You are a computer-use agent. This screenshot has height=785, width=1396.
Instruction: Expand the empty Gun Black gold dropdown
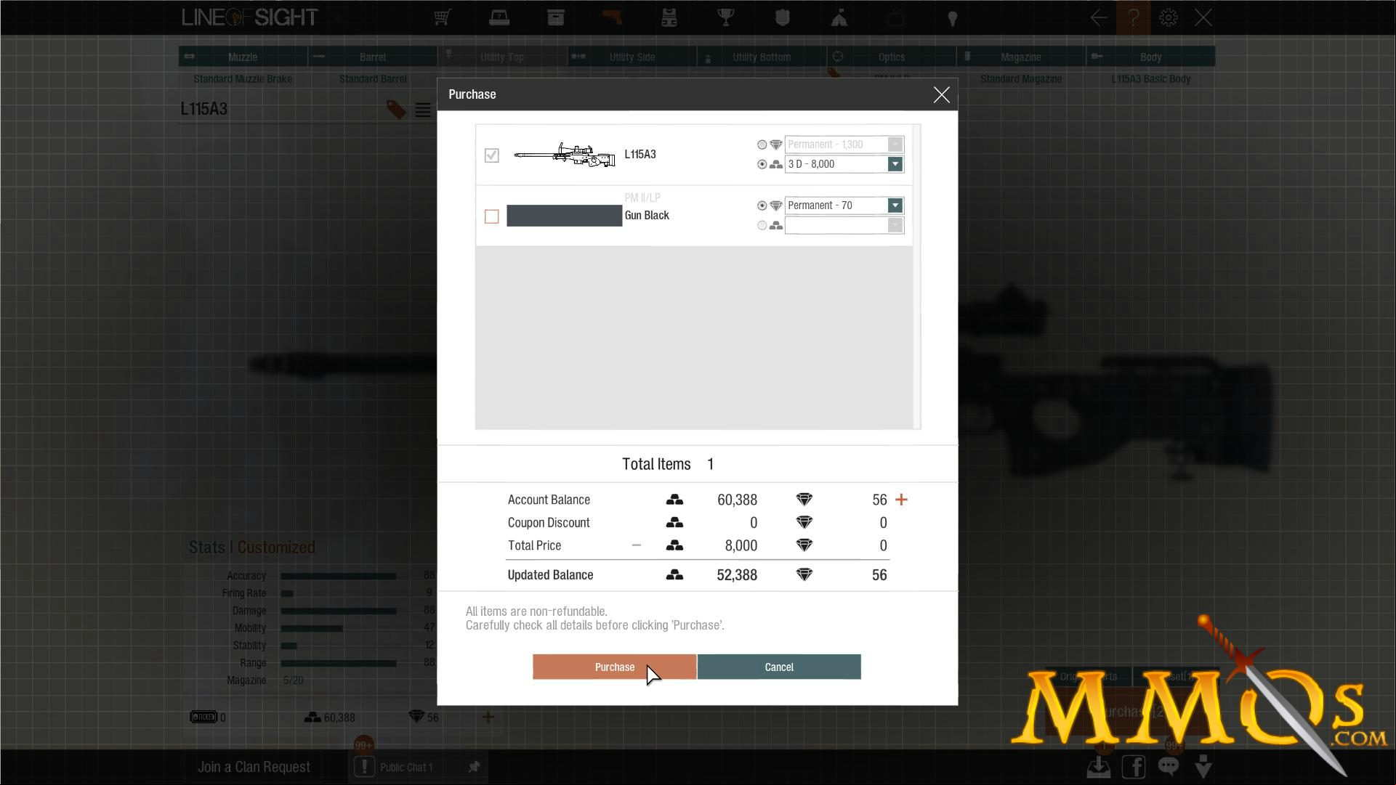tap(895, 225)
